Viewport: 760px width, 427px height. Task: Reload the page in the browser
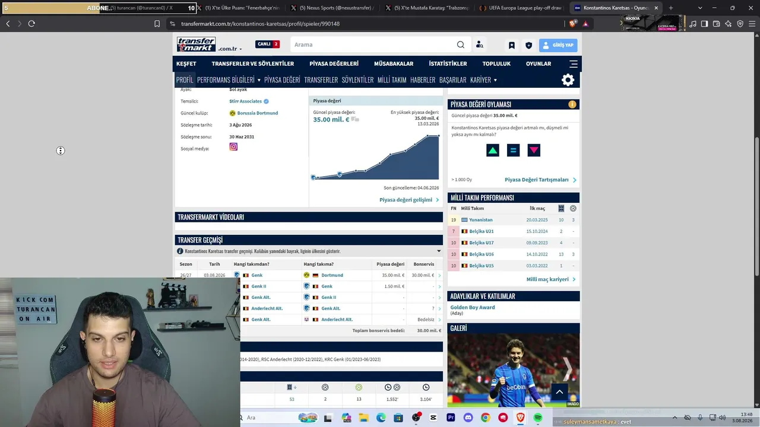pyautogui.click(x=31, y=24)
